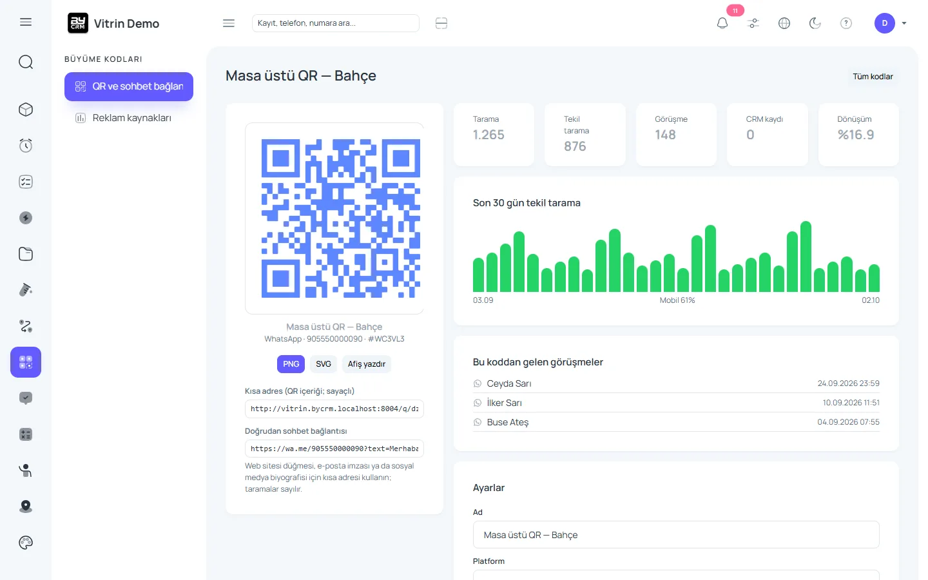Click the Kısa adres URL field
This screenshot has height=580, width=928.
pos(334,409)
